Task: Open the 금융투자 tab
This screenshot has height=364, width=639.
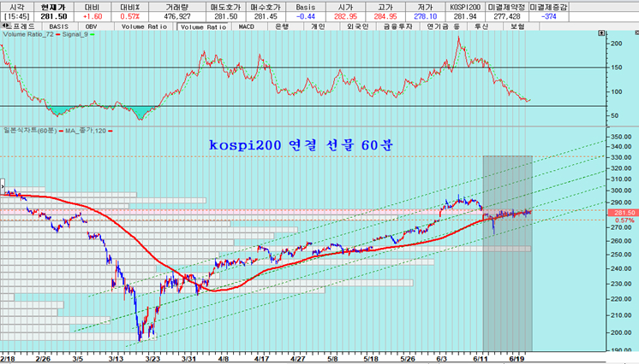Action: (x=397, y=26)
